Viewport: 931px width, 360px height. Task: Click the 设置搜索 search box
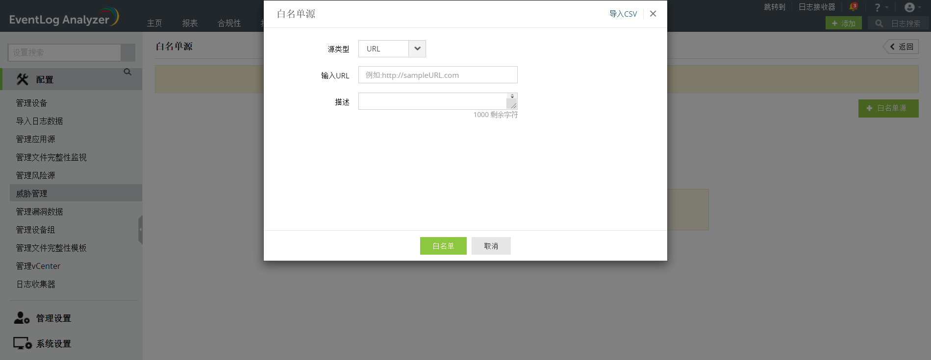64,52
